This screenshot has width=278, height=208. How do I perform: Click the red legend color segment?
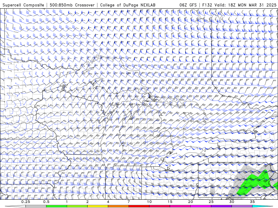(139, 206)
